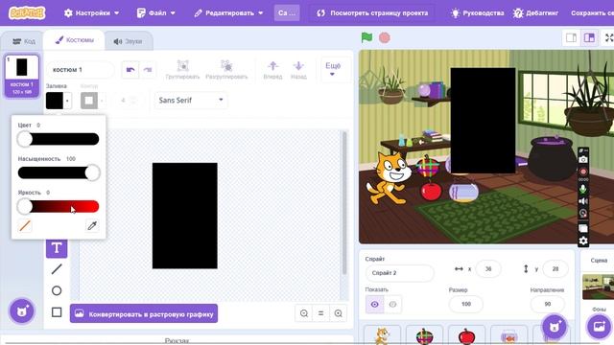
Task: Select the Сцена stage backdrop thumbnail
Action: [599, 287]
